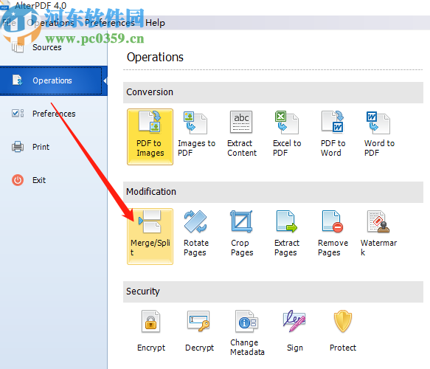Open the Crop Pages tool
Screen dimensions: 430x369
pyautogui.click(x=242, y=233)
